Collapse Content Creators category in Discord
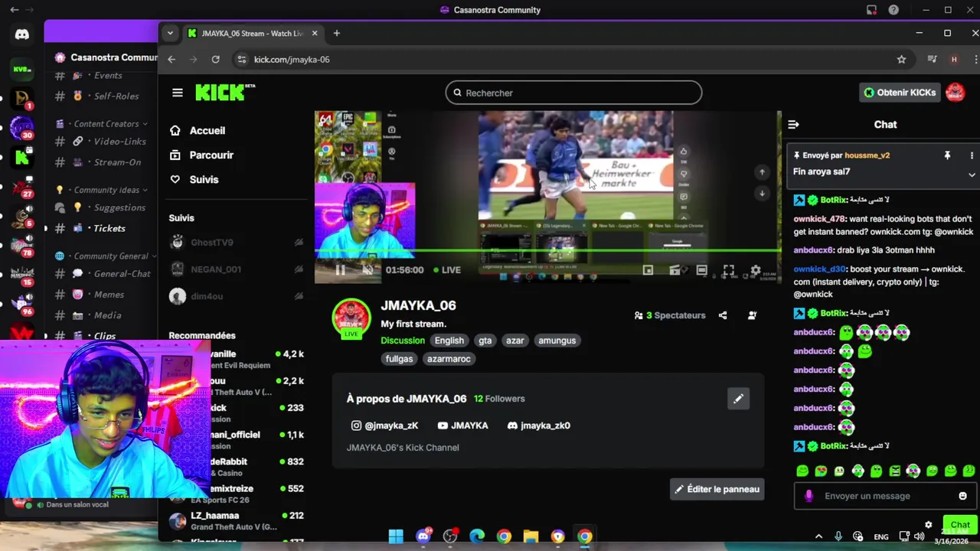Image resolution: width=980 pixels, height=551 pixels. [107, 124]
